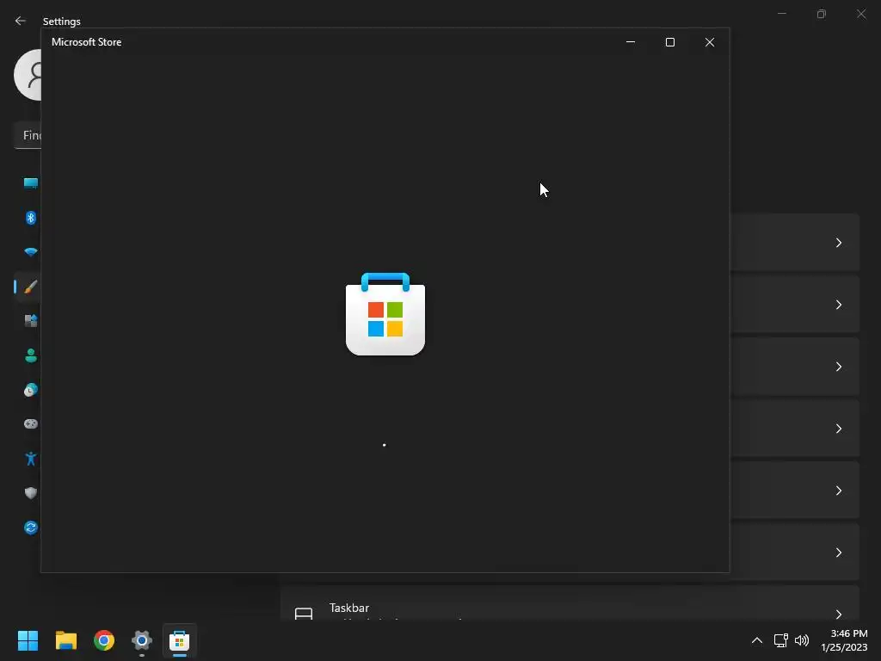Open Privacy & security shield icon in Settings

(31, 493)
